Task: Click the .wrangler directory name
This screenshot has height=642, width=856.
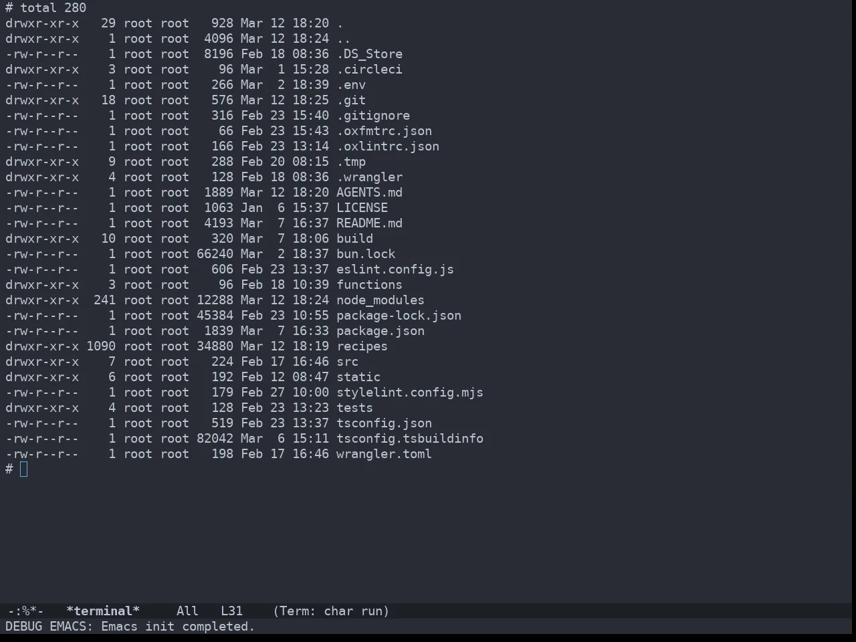Action: pos(369,177)
